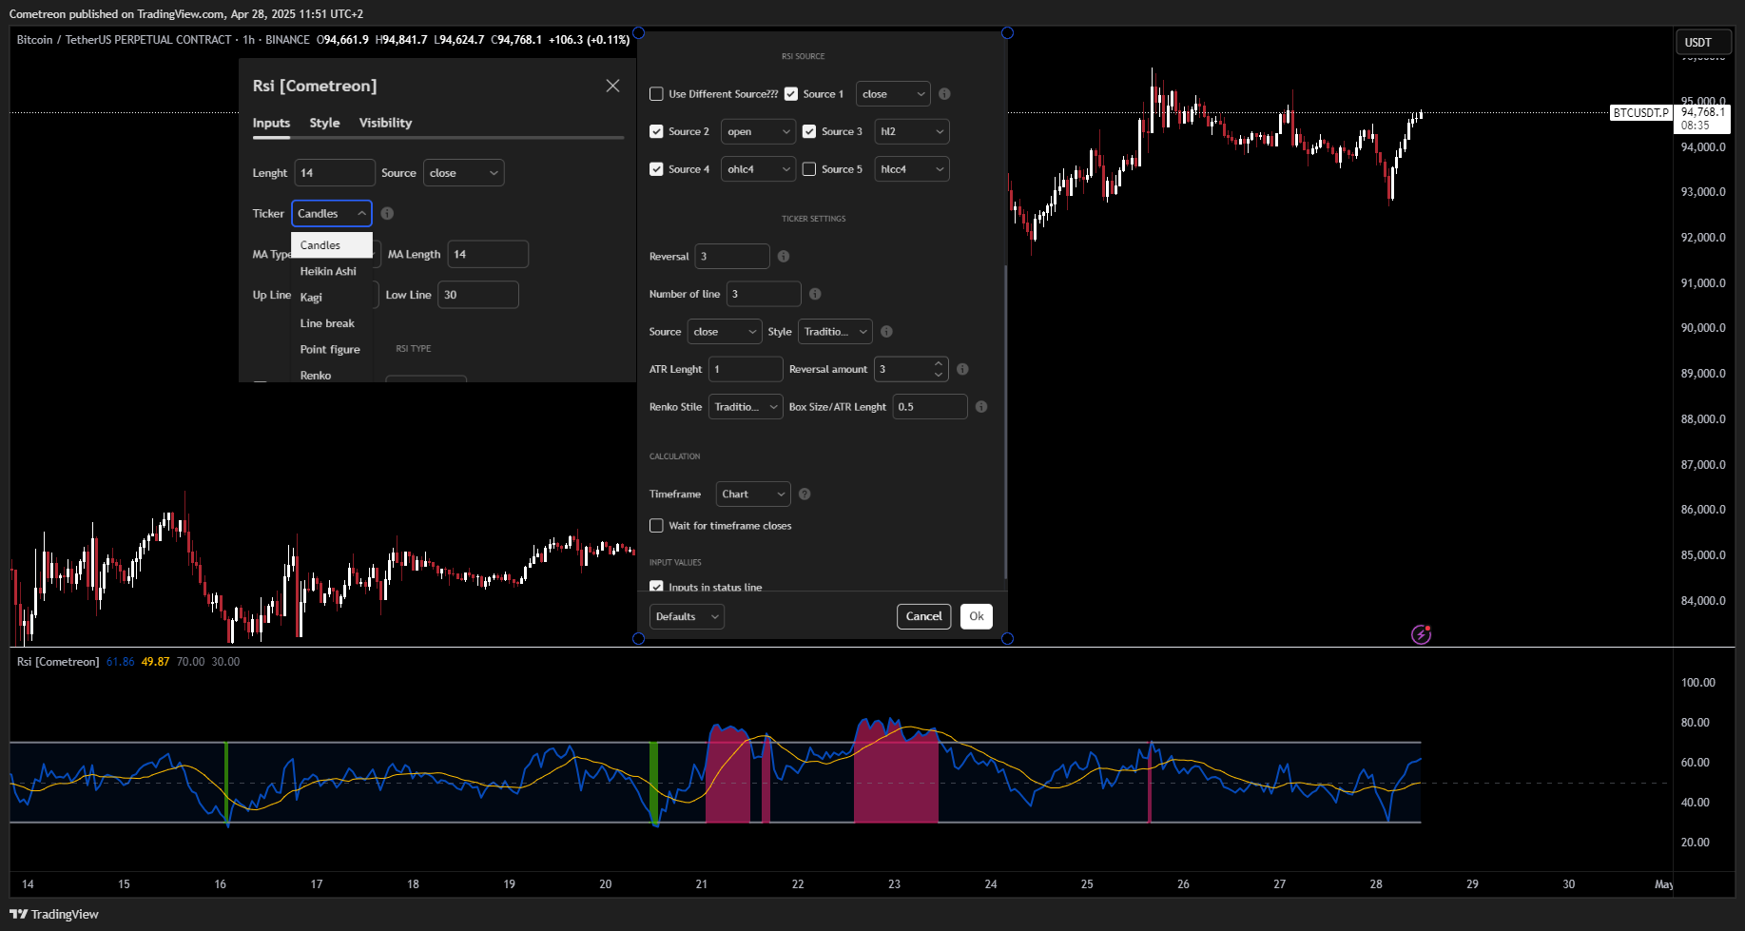This screenshot has width=1745, height=931.
Task: Open the Source dropdown next to Lenght
Action: click(463, 173)
